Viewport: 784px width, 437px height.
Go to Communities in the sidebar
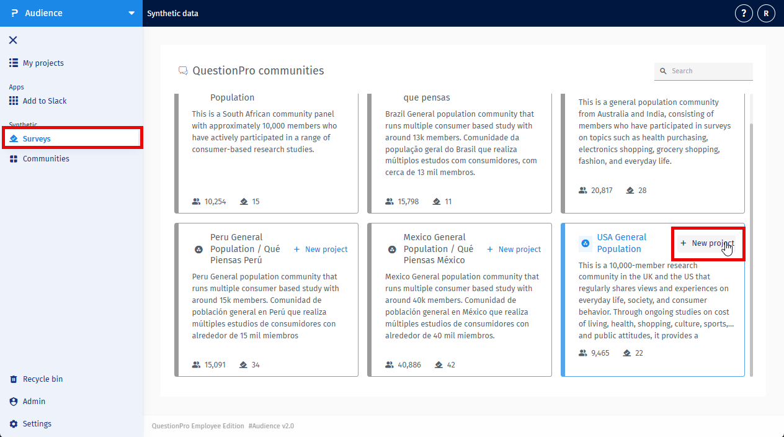[x=46, y=159]
